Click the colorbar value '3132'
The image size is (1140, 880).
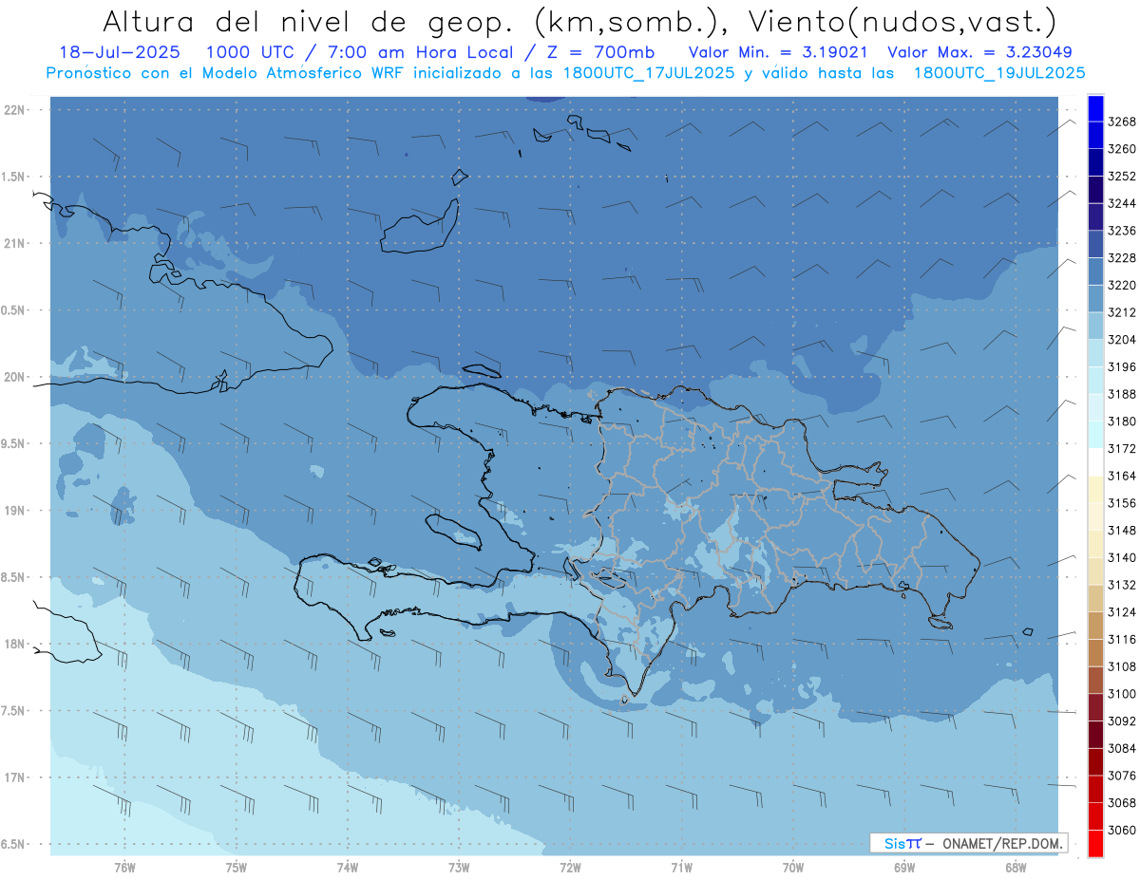tap(1122, 585)
